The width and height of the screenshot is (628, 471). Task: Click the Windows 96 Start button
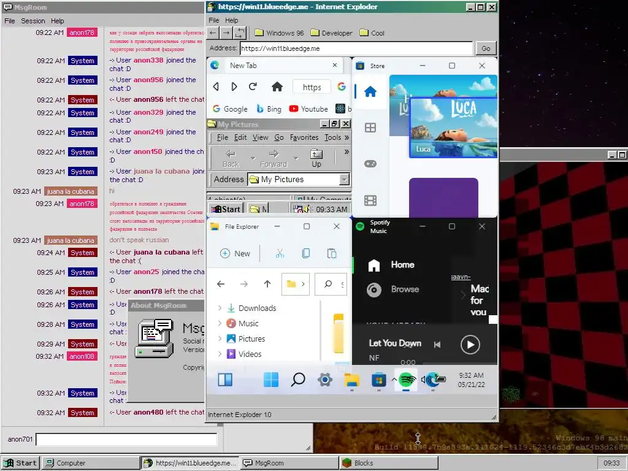pos(20,463)
